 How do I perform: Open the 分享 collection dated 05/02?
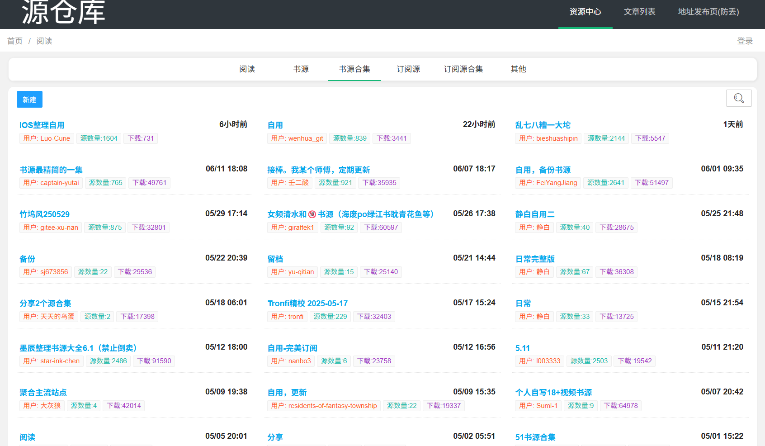click(275, 437)
